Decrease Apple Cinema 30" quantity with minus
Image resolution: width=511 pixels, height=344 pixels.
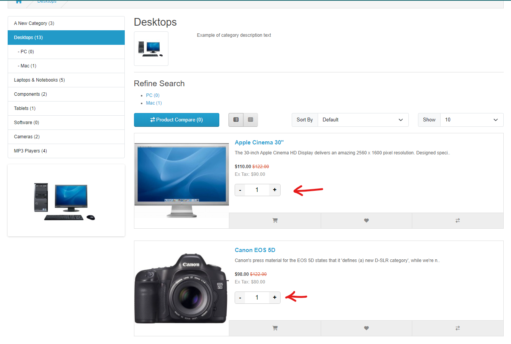[x=240, y=190]
